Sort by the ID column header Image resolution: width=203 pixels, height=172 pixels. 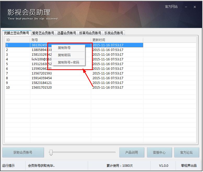(x=17, y=40)
